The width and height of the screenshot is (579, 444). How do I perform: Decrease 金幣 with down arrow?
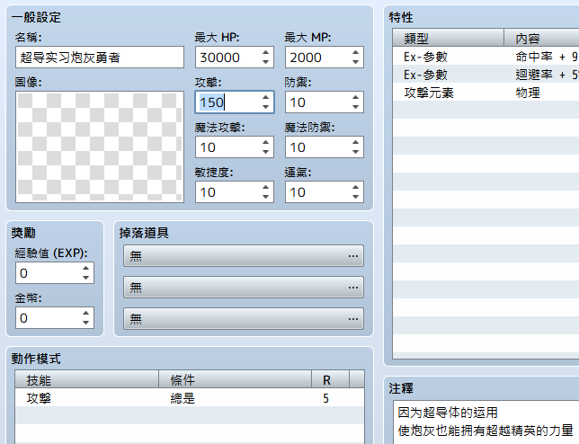point(85,323)
